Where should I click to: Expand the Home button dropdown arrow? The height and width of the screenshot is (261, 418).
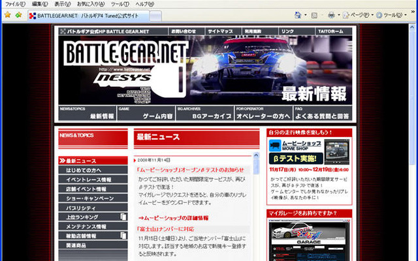click(x=306, y=15)
